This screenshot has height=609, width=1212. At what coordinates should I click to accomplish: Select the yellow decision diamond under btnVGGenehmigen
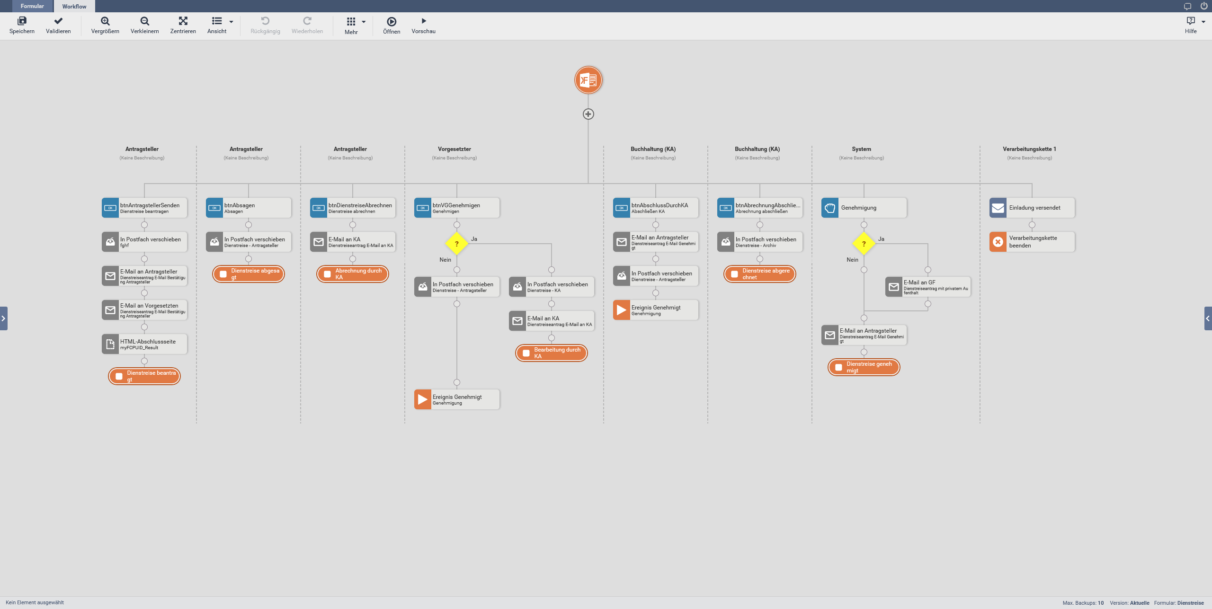click(456, 244)
